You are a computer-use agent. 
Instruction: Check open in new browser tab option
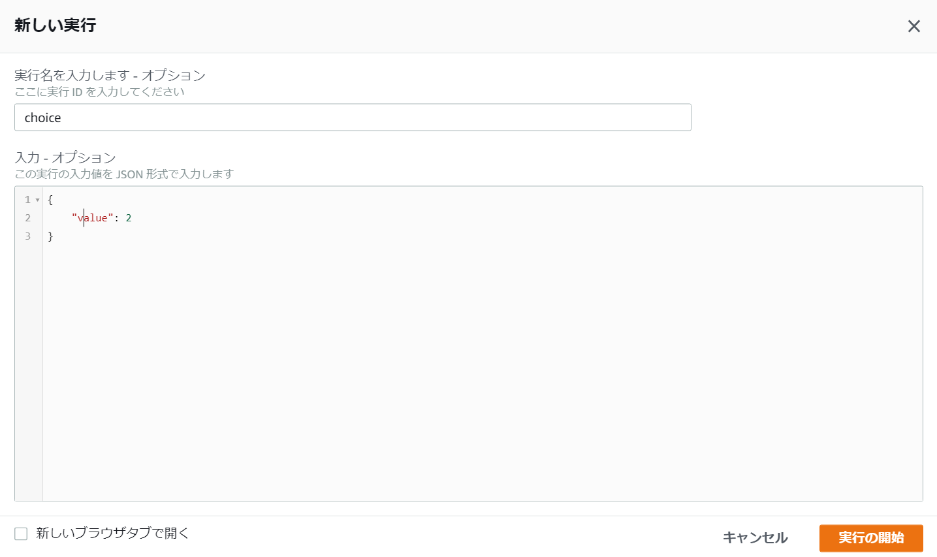coord(22,533)
